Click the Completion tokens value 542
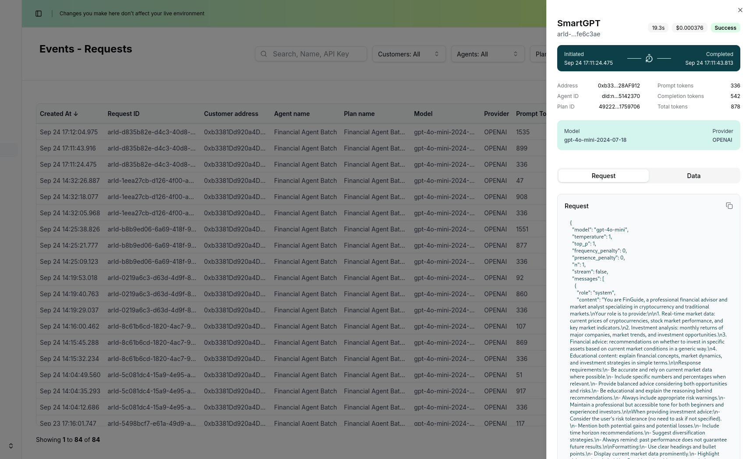 click(x=735, y=96)
